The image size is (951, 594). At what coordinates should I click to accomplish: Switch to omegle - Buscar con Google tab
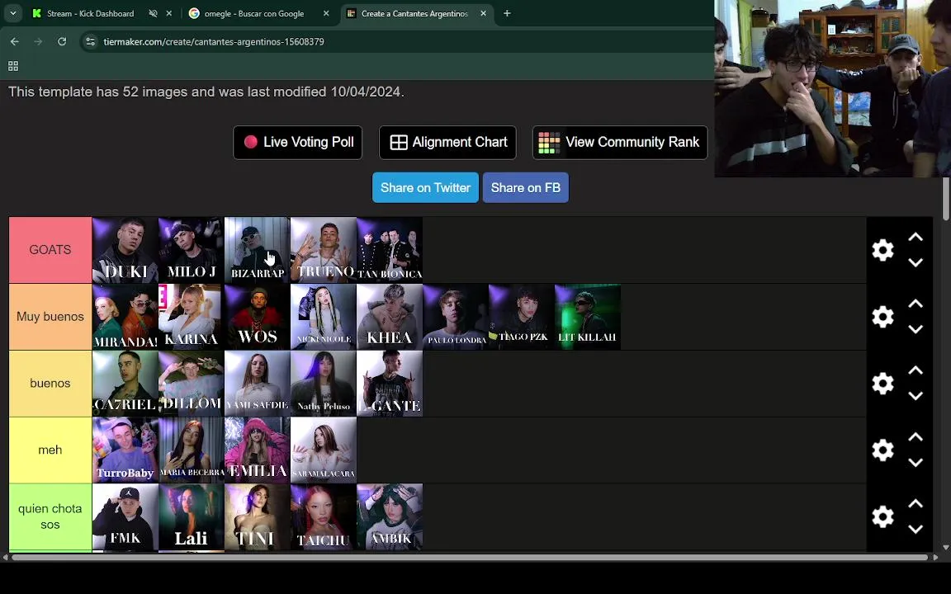[x=253, y=13]
